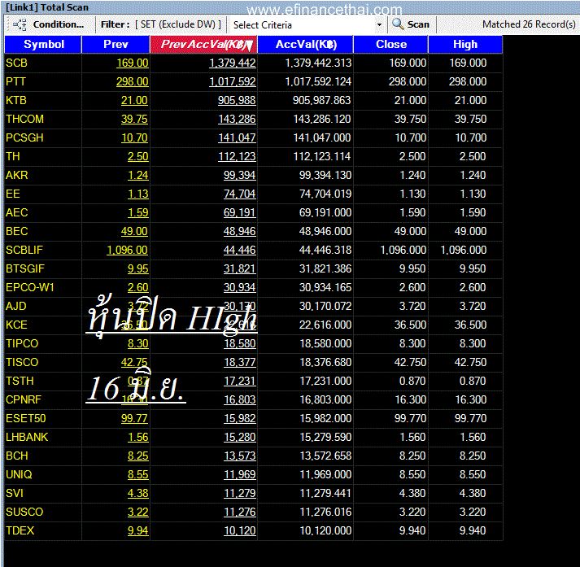
Task: Click KCE High 36.500 cell
Action: tap(470, 325)
